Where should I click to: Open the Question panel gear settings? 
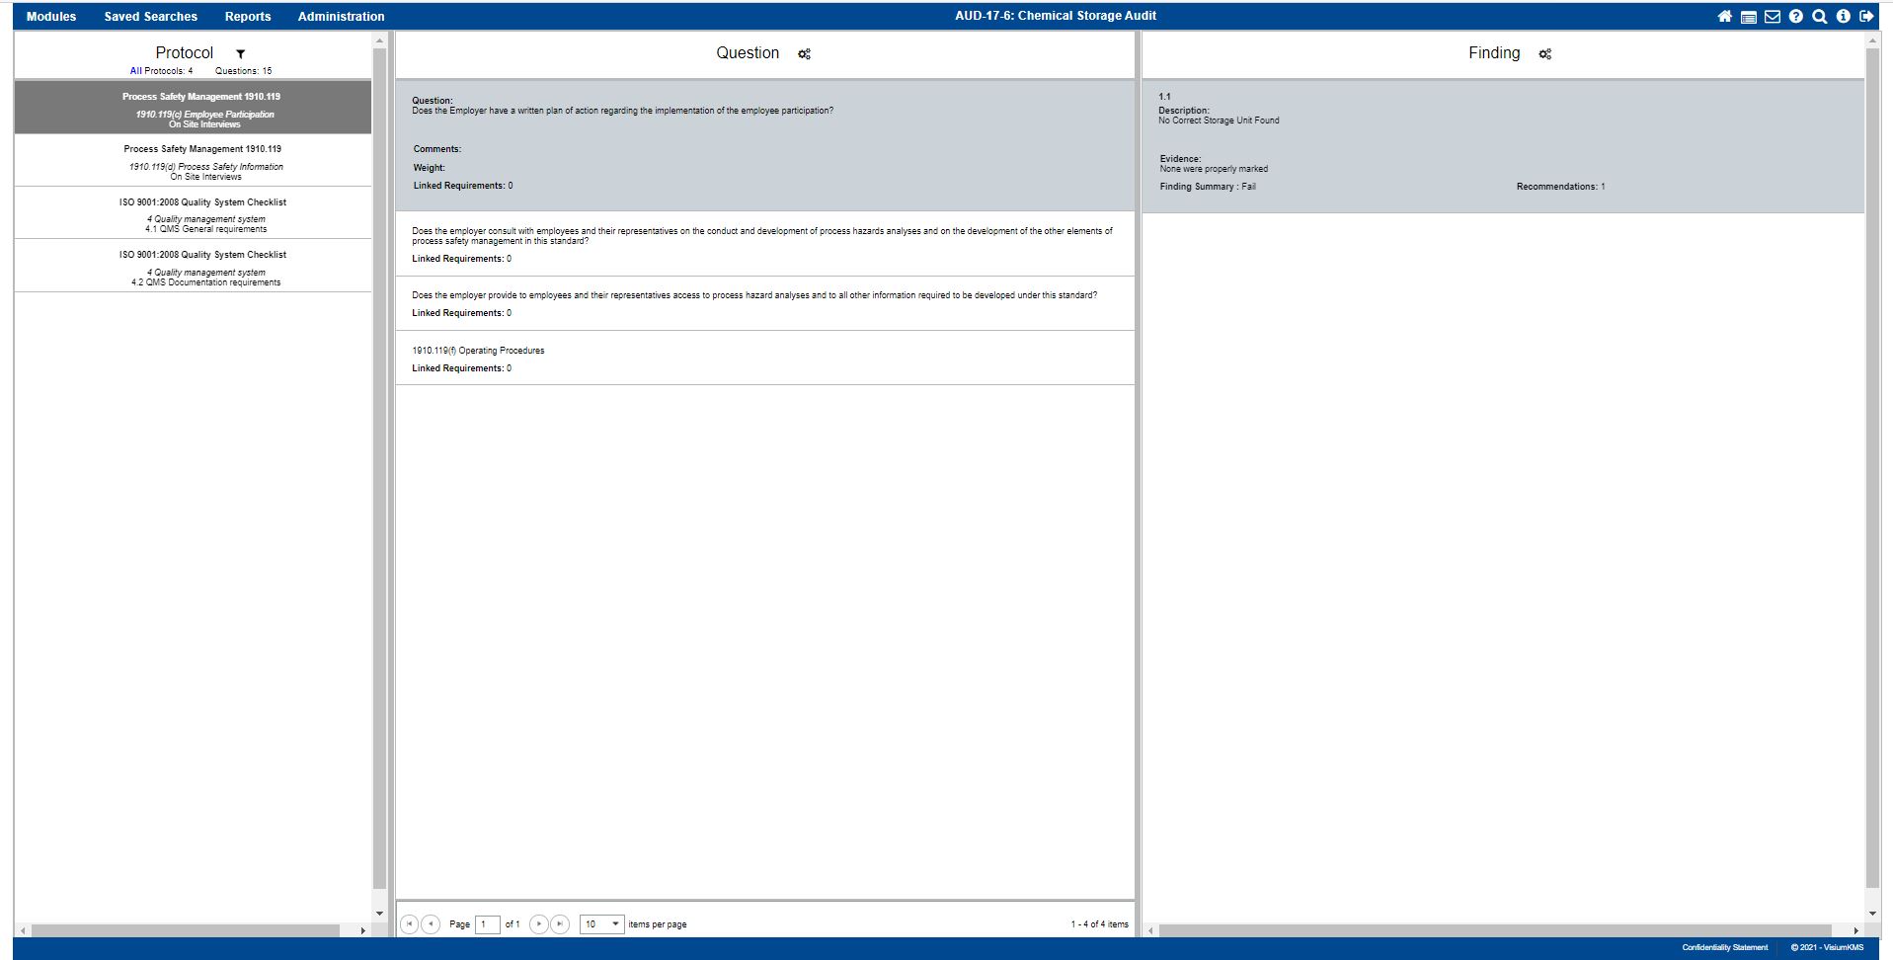pyautogui.click(x=804, y=54)
